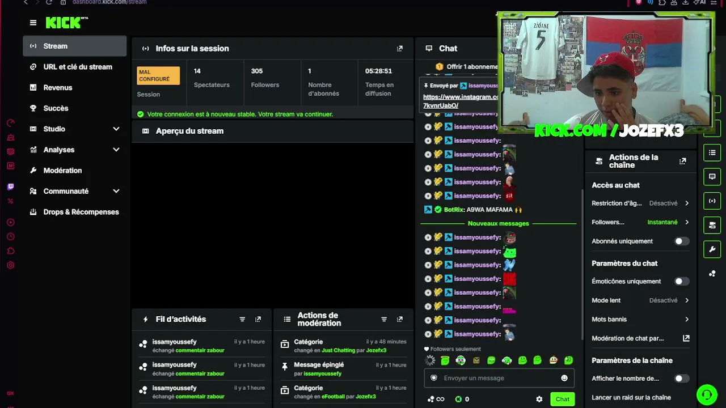Click the Just Chatting category link

tap(338, 351)
